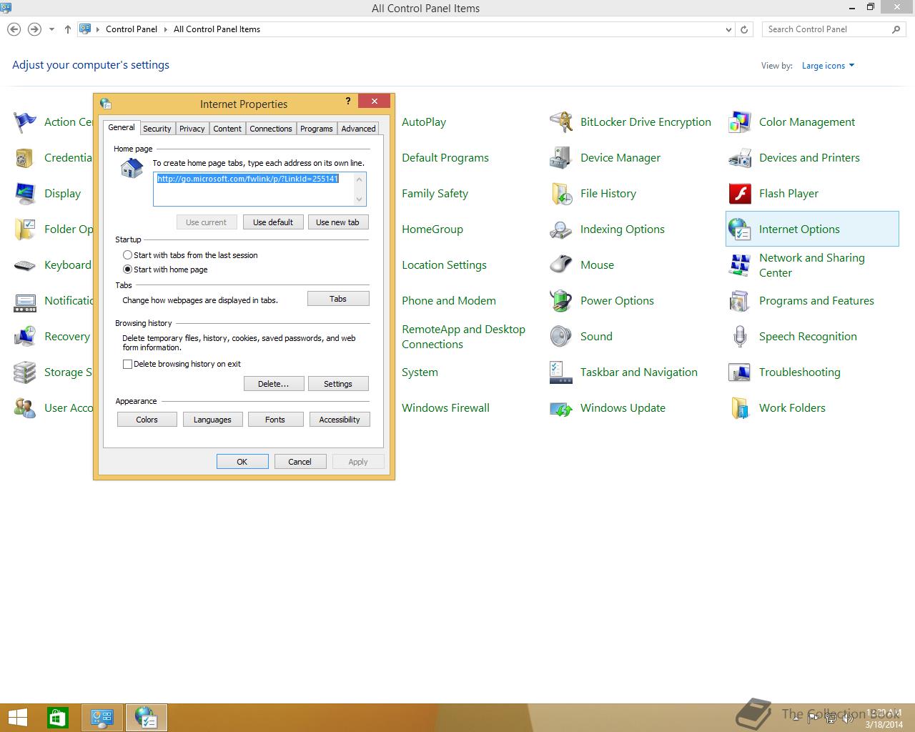The width and height of the screenshot is (915, 732).
Task: Enable Delete browsing history on exit
Action: coord(127,364)
